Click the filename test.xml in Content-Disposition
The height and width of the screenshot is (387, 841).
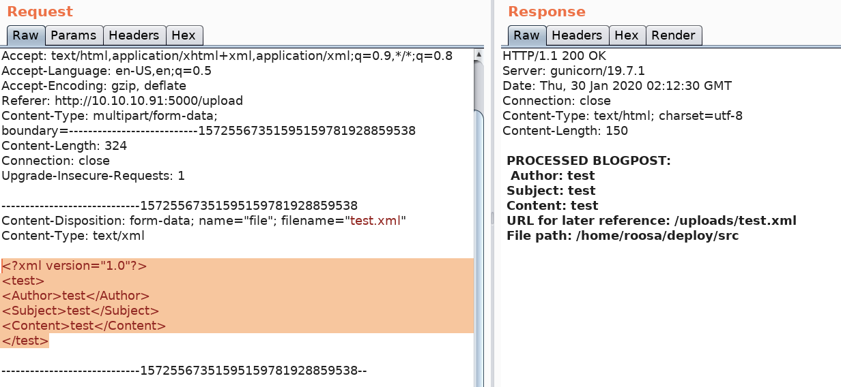click(x=374, y=221)
